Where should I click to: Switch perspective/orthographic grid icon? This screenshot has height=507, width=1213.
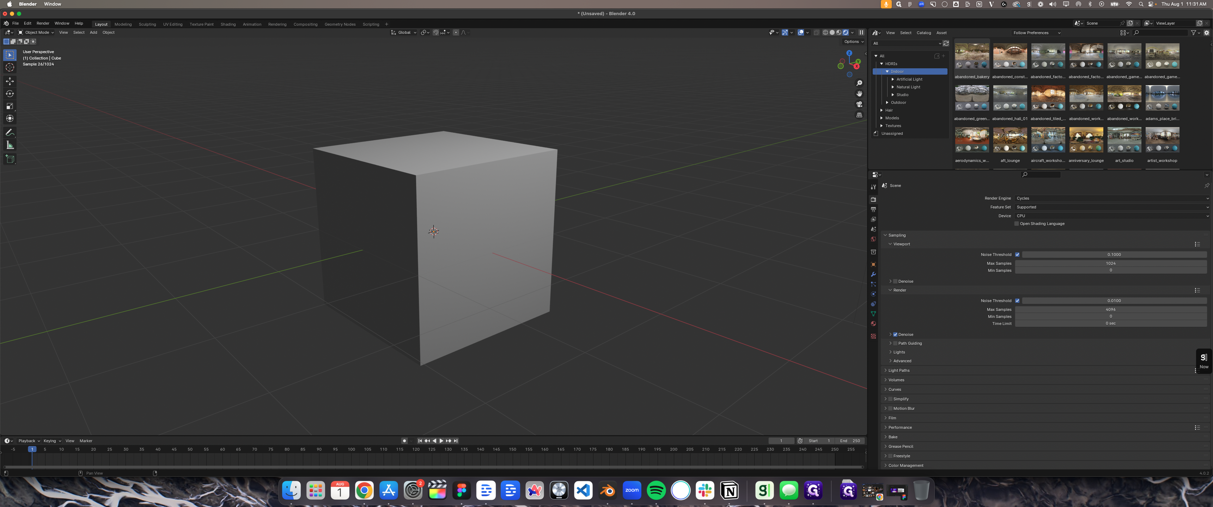coord(859,115)
